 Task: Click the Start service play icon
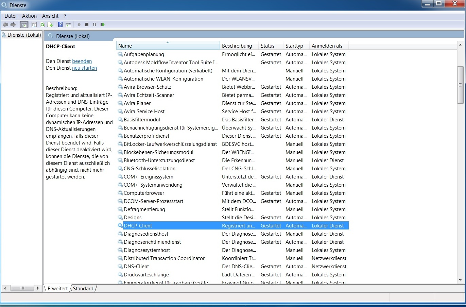[x=79, y=24]
